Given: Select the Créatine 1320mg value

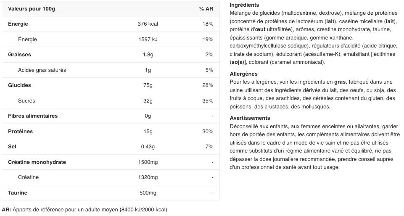Looking at the screenshot, I should pyautogui.click(x=148, y=177).
